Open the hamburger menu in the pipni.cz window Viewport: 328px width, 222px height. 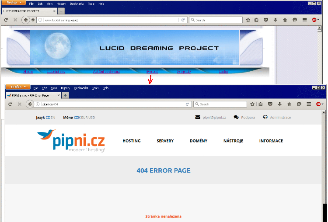[x=309, y=104]
